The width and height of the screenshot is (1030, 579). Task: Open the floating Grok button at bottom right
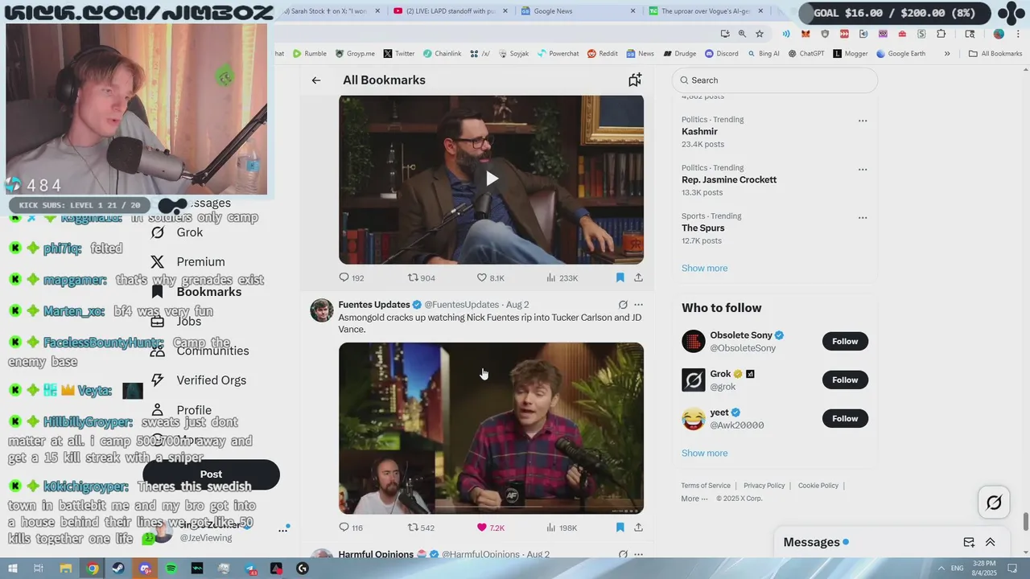(x=994, y=503)
